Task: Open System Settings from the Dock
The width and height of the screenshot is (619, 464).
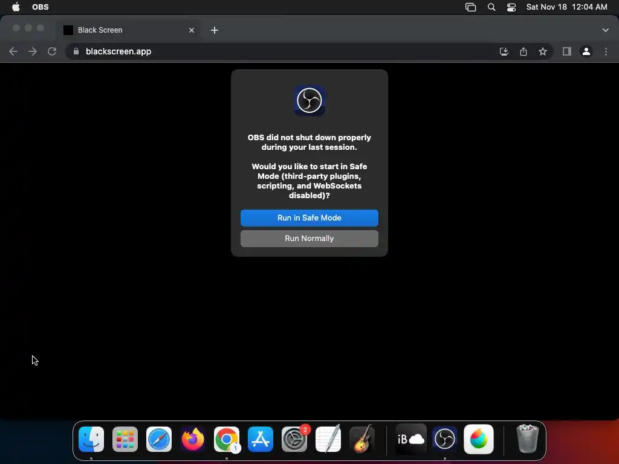Action: (294, 439)
